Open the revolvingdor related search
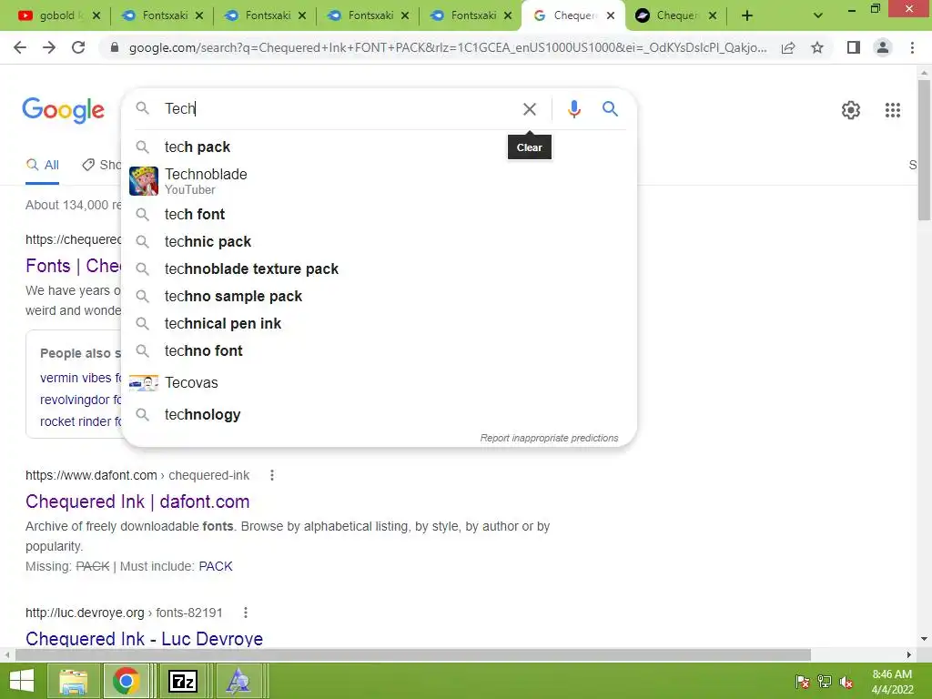 coord(80,400)
